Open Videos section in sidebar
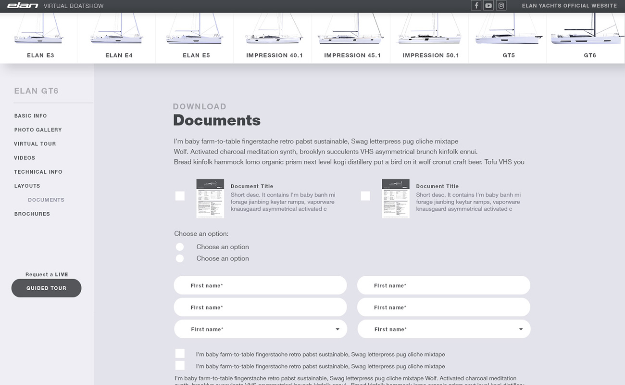Viewport: 625px width, 385px height. coord(25,158)
